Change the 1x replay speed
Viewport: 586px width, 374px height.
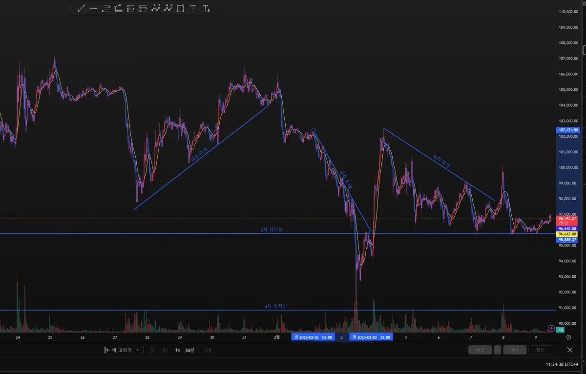(x=178, y=350)
